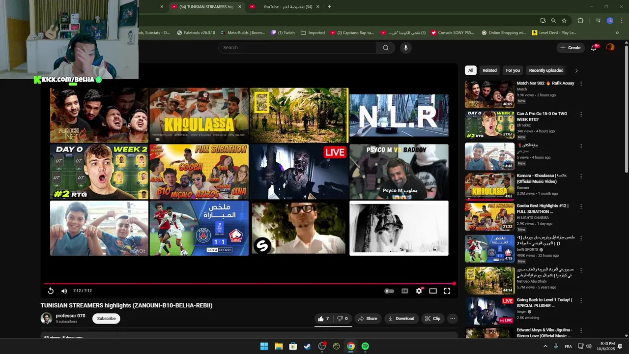Bookmark this page with the star

(x=564, y=21)
